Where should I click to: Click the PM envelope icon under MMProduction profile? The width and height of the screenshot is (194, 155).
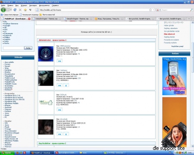point(59,61)
